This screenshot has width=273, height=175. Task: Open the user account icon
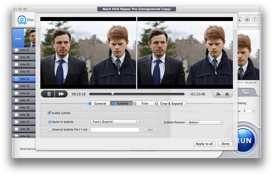(x=240, y=20)
